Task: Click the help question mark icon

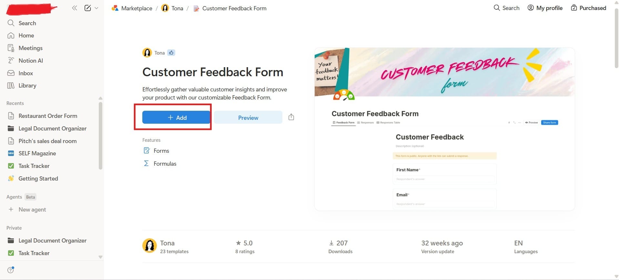Action: [x=11, y=270]
